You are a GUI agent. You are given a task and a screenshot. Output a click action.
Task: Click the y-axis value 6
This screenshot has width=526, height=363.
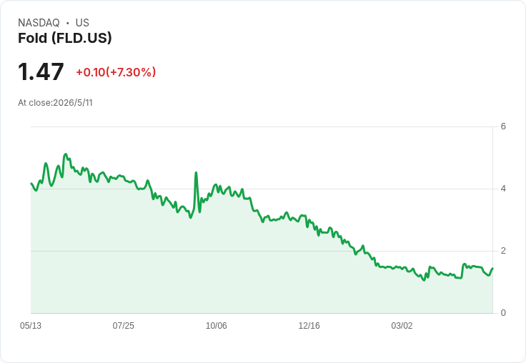pyautogui.click(x=503, y=126)
